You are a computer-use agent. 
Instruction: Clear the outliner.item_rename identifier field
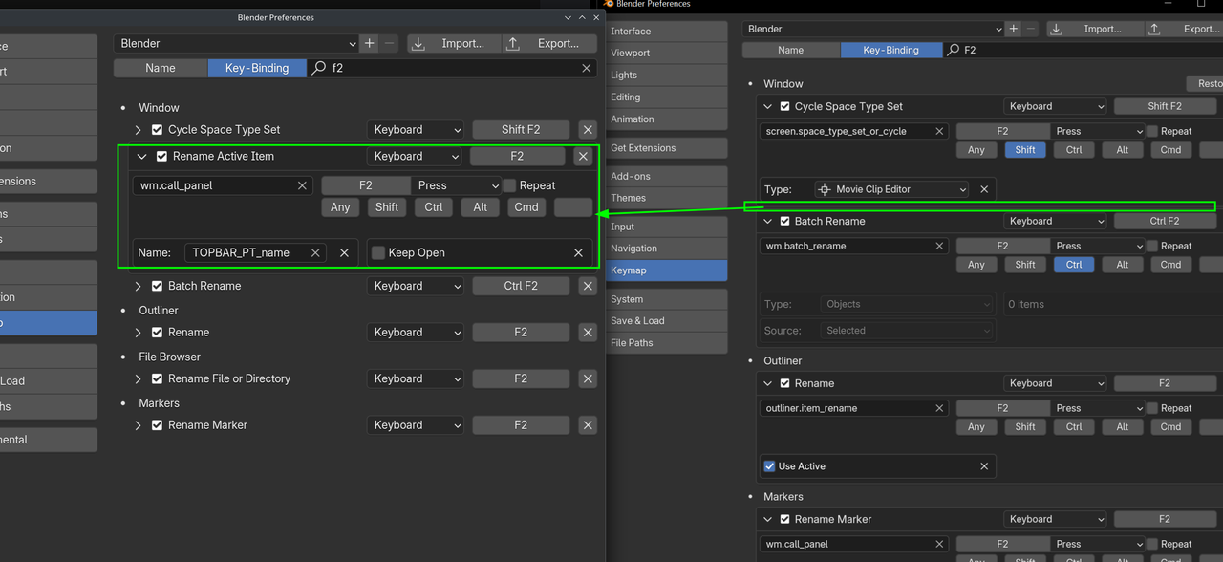pos(939,408)
